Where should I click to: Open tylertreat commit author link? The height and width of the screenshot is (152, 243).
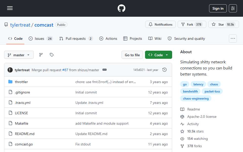22,70
